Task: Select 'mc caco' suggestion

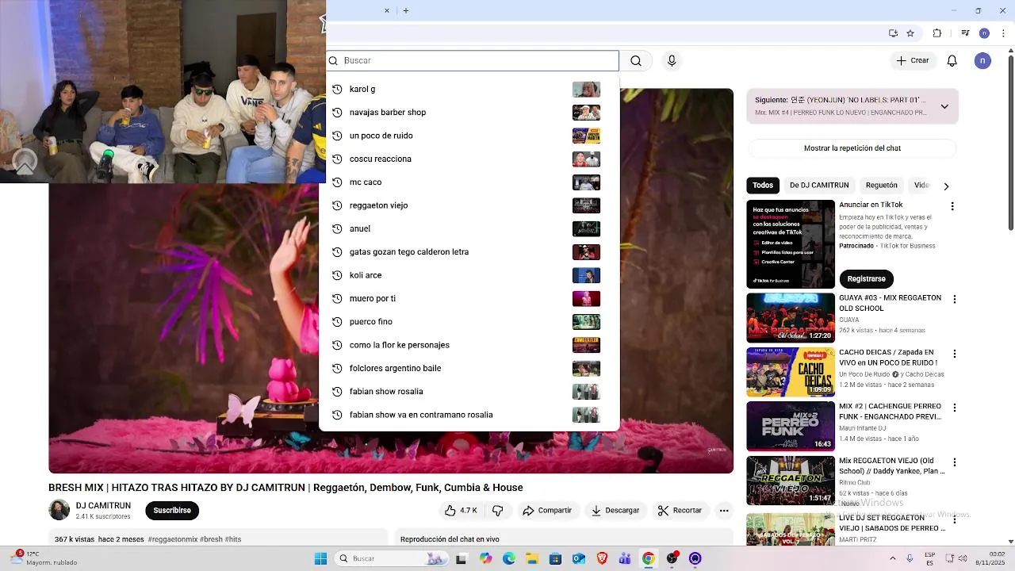Action: coord(469,182)
